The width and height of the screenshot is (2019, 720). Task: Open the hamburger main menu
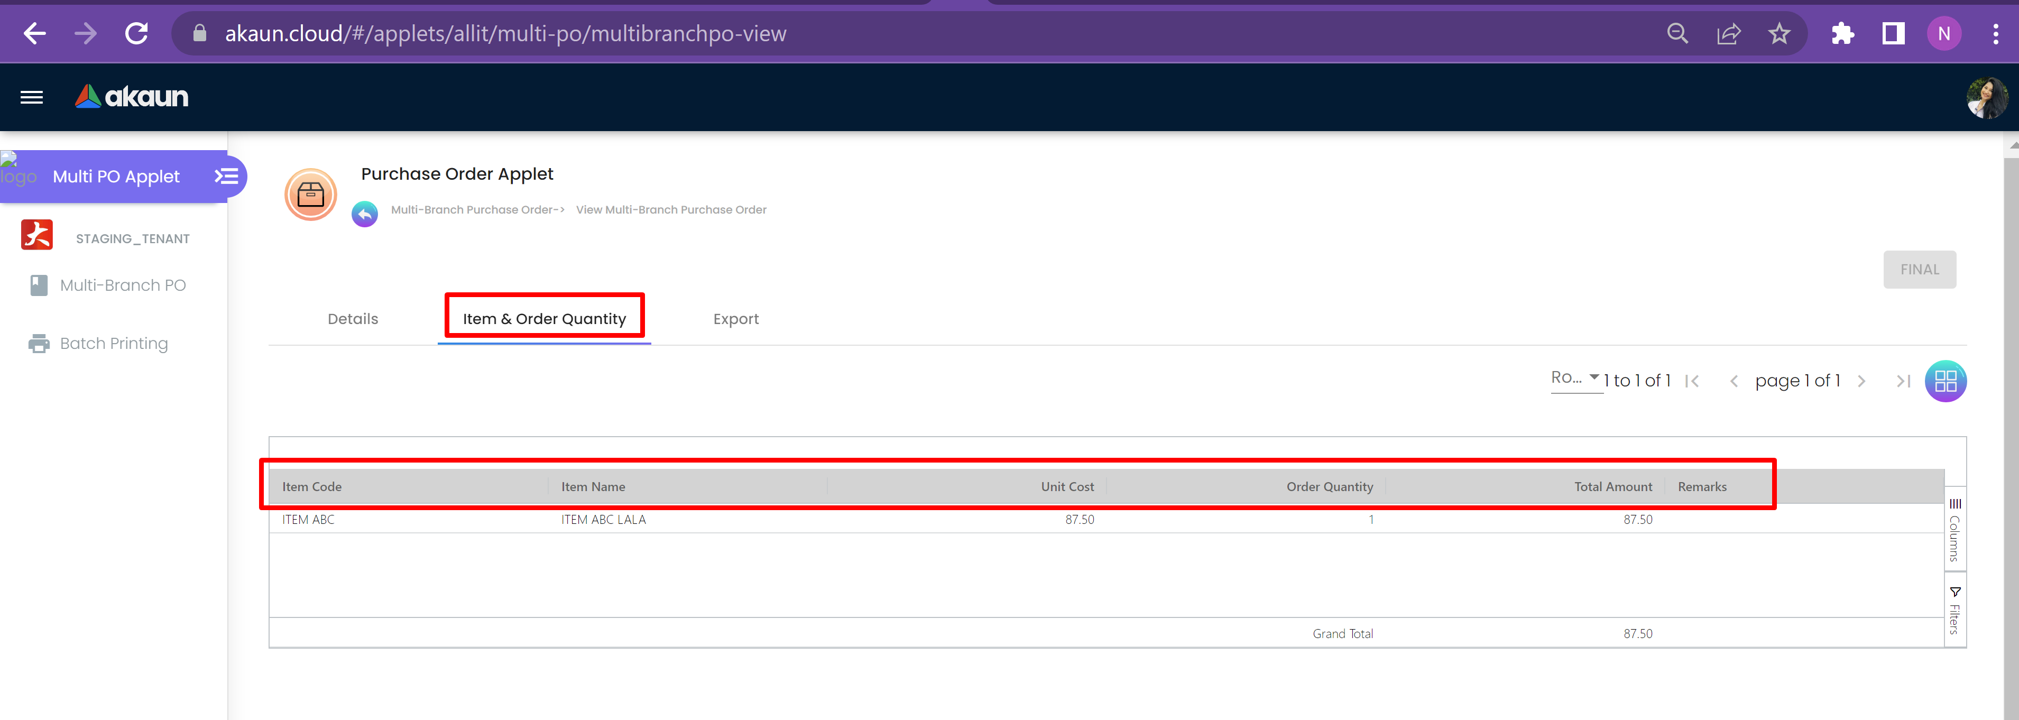pyautogui.click(x=31, y=97)
